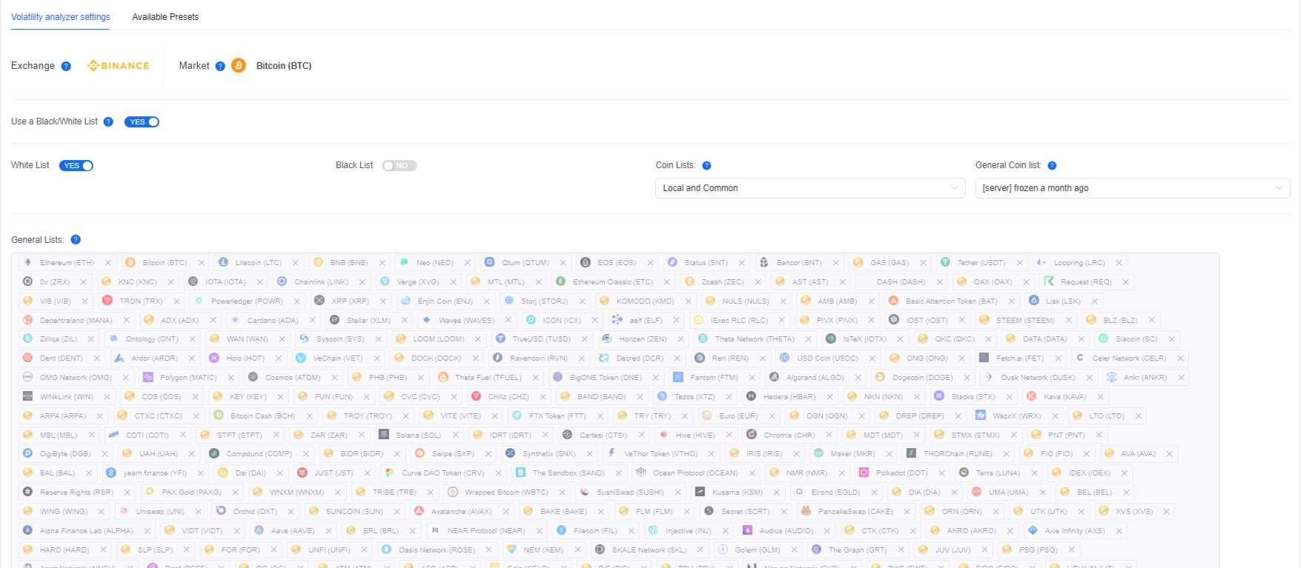Viewport: 1301px width, 568px height.
Task: Open the Black/White List help icon
Action: click(x=108, y=122)
